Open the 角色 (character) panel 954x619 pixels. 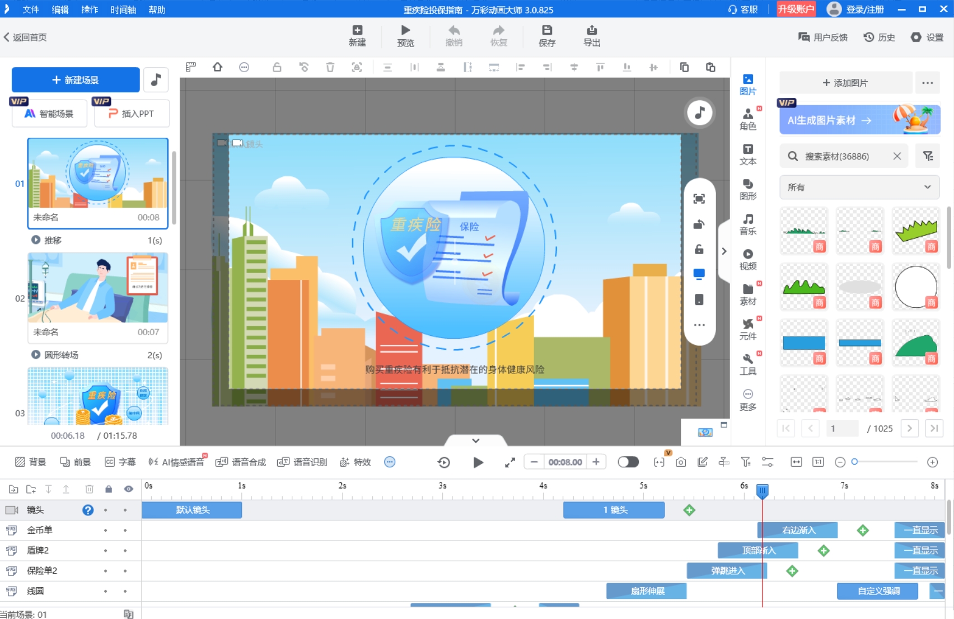pos(747,119)
